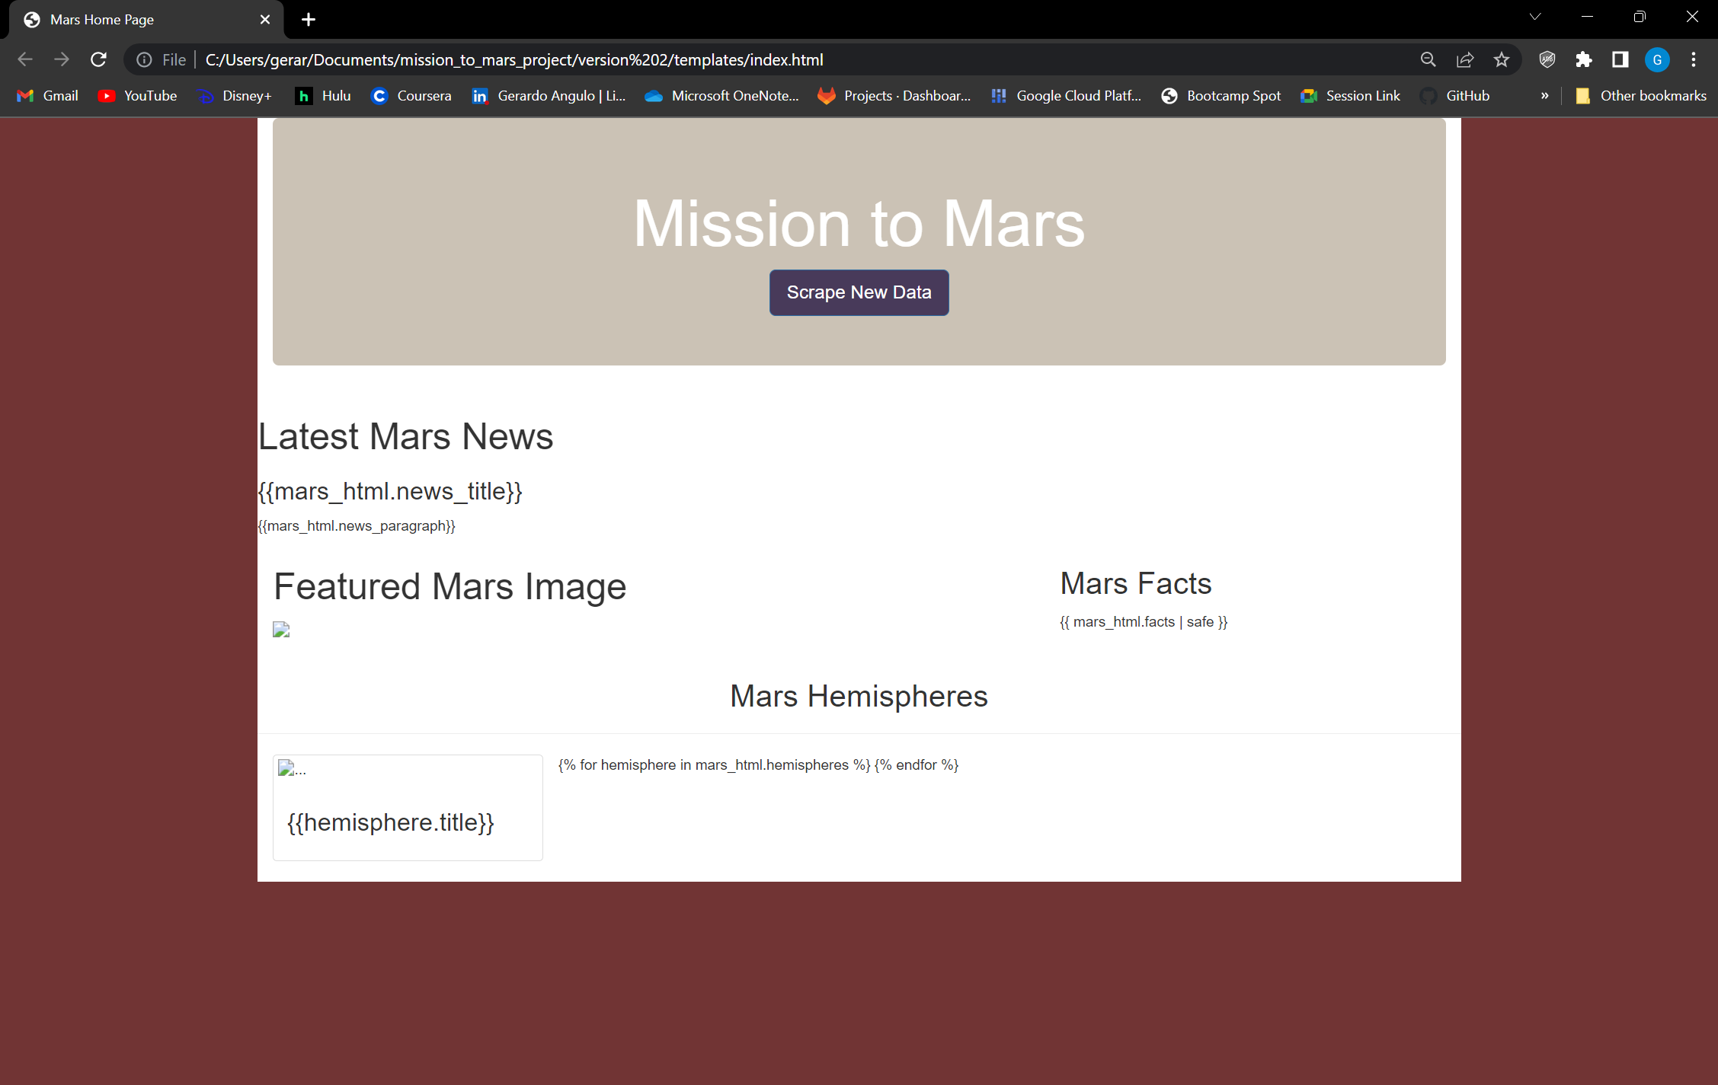The height and width of the screenshot is (1085, 1718).
Task: Open the Disney+ bookmark
Action: [235, 95]
